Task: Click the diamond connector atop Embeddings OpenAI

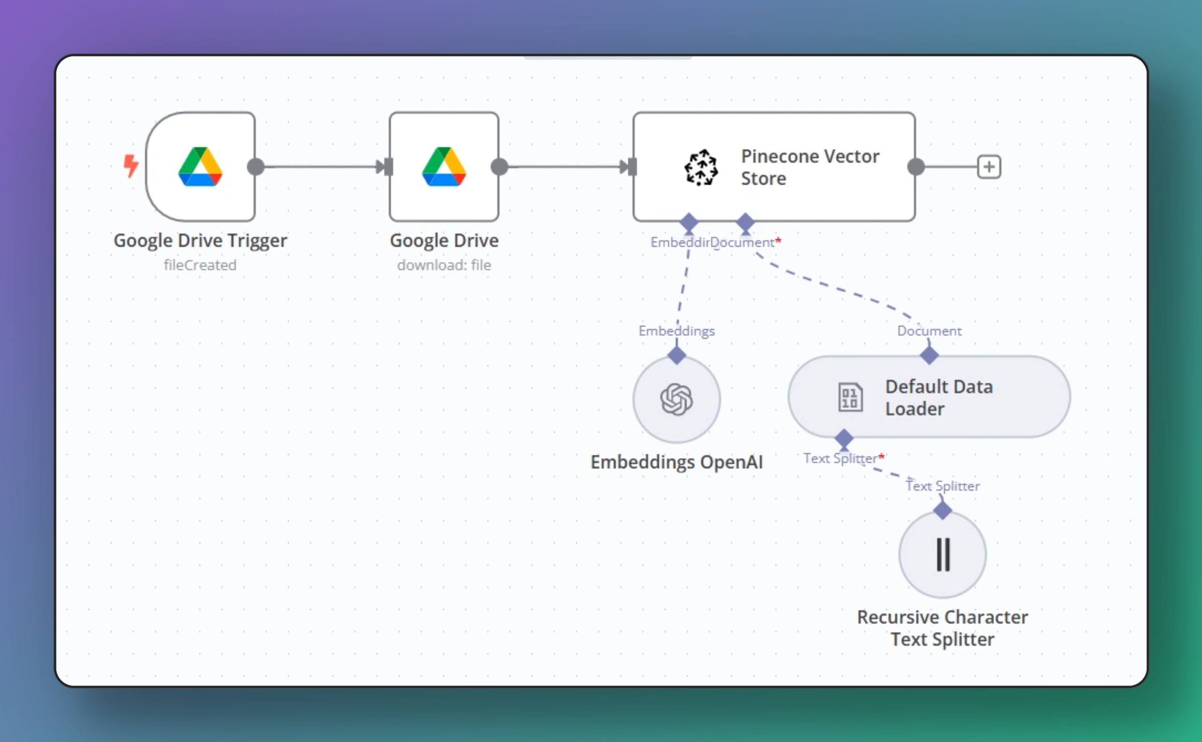Action: point(677,356)
